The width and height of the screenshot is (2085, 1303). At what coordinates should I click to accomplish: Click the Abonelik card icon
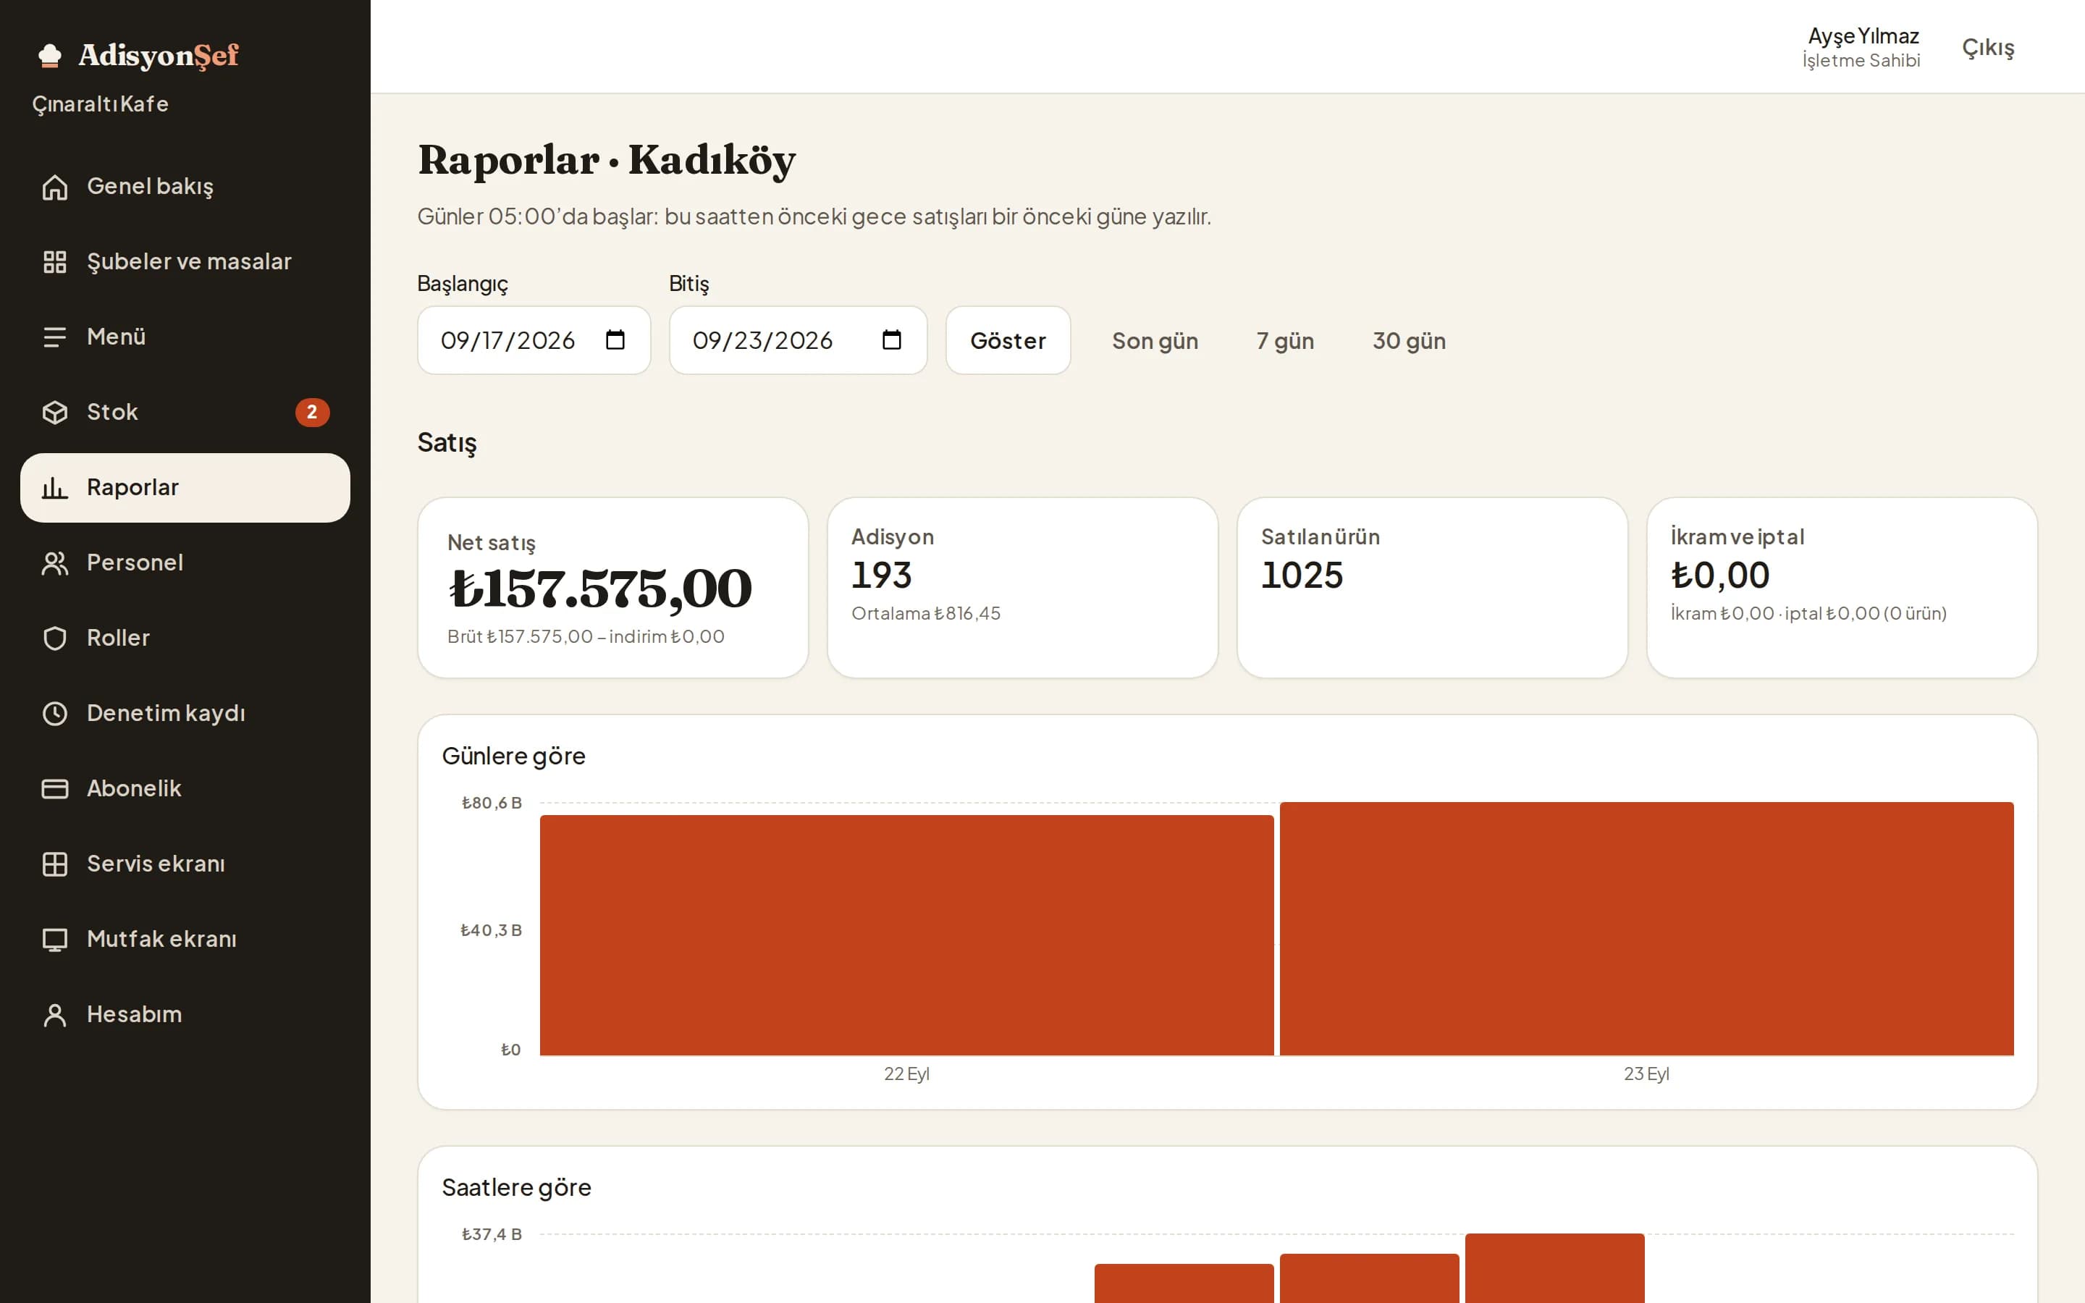(55, 788)
